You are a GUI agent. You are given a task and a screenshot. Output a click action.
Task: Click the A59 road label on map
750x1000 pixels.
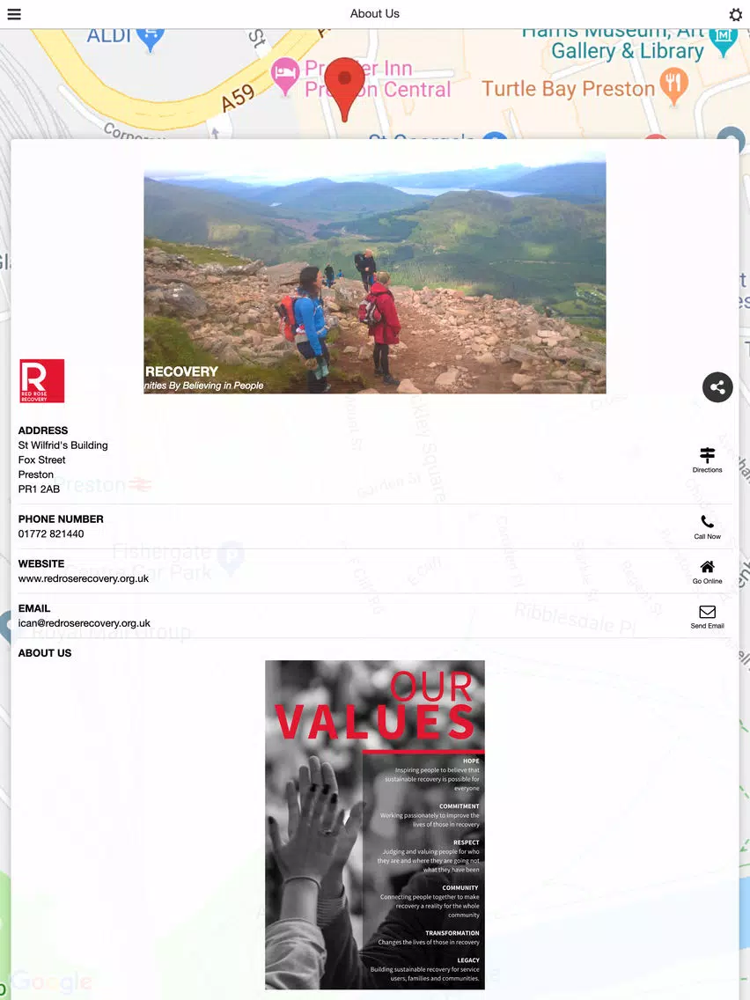[239, 99]
